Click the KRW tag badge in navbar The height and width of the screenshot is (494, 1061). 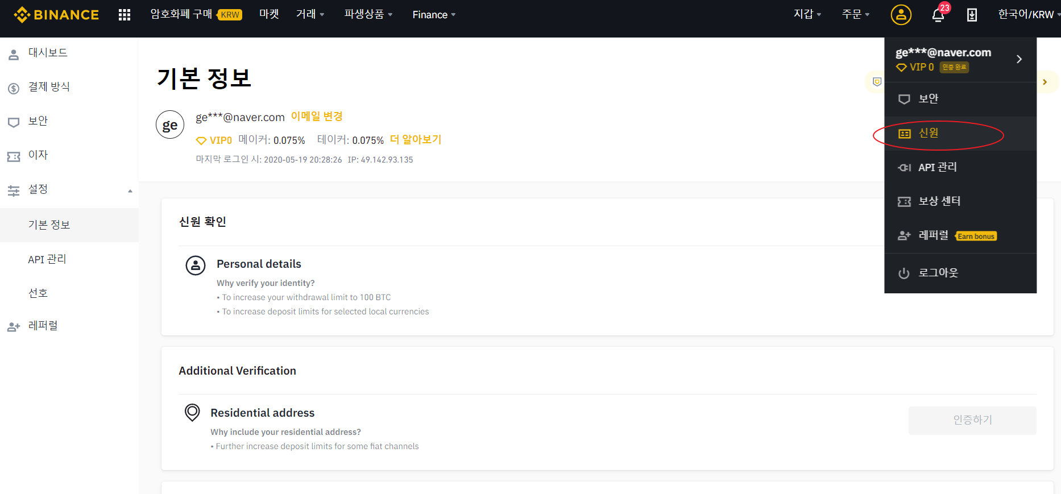click(x=230, y=15)
